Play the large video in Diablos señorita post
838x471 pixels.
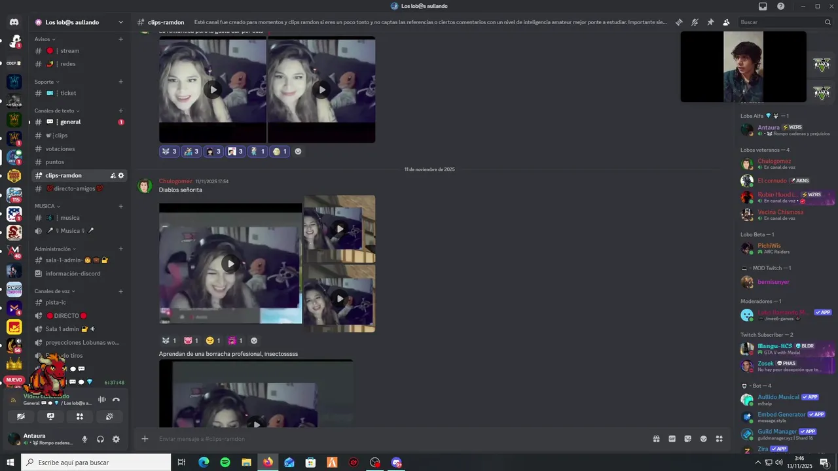coord(230,264)
